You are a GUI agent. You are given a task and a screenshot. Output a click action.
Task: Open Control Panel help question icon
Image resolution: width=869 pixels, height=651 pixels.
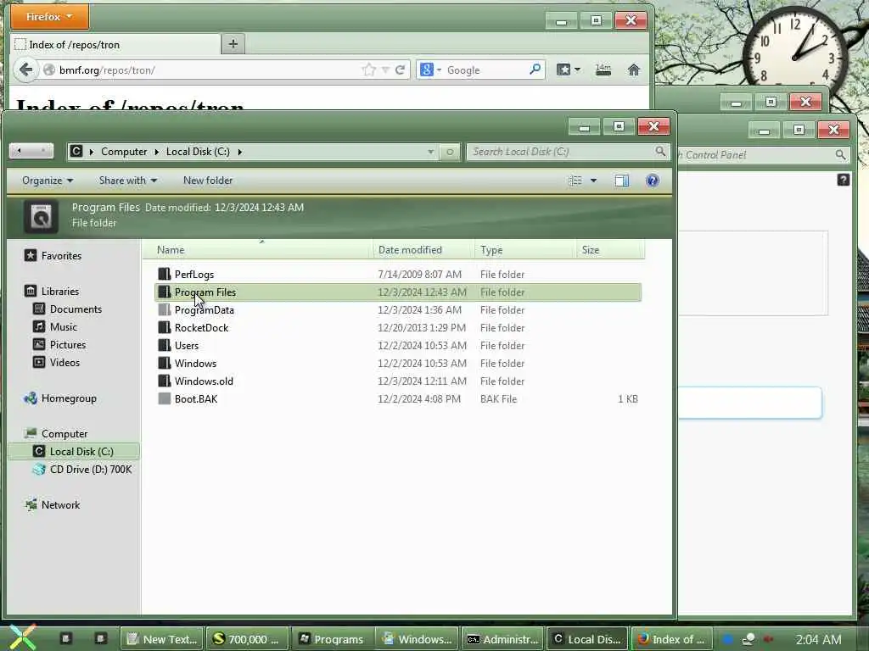[x=843, y=180]
